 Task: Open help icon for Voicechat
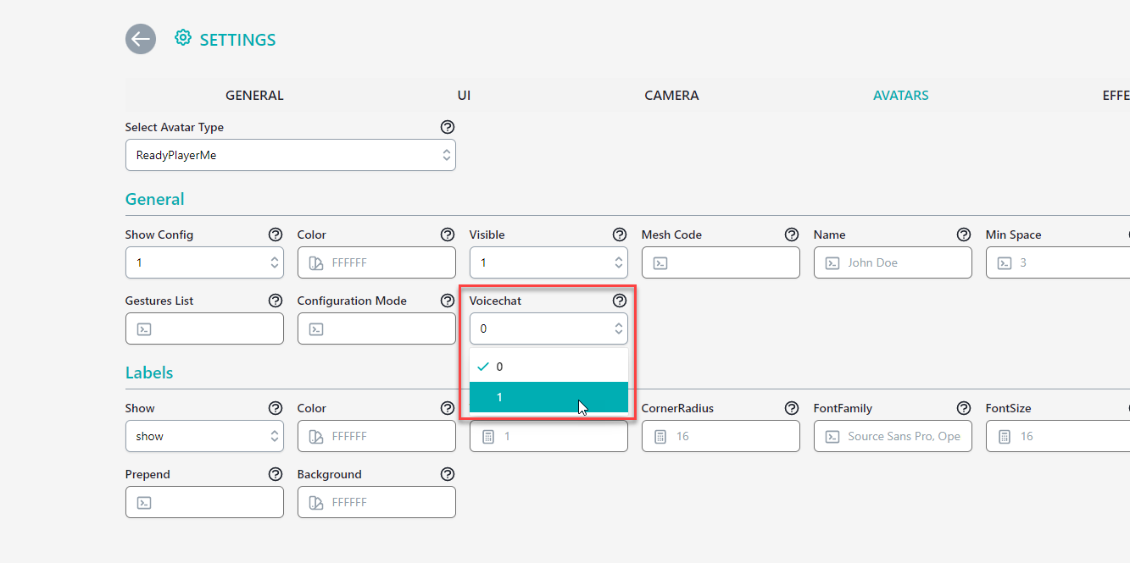tap(620, 301)
